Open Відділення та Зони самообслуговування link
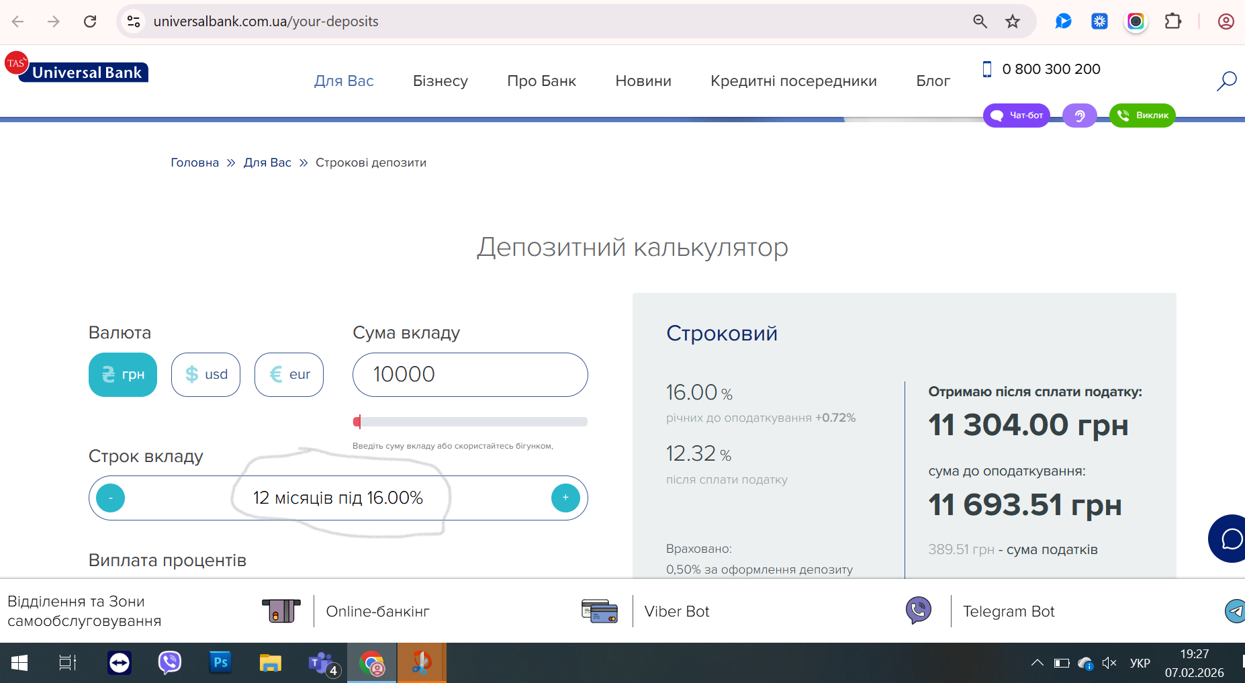The height and width of the screenshot is (683, 1245). pyautogui.click(x=84, y=611)
